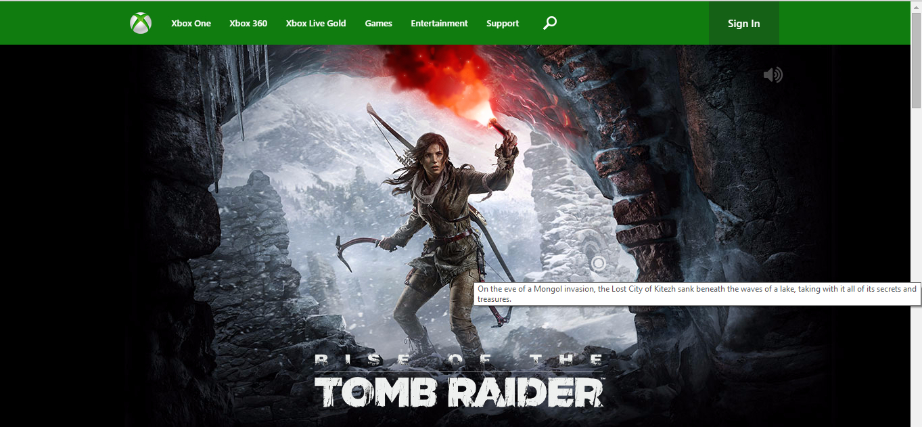The height and width of the screenshot is (427, 922).
Task: Open the Entertainment navigation item
Action: 439,23
